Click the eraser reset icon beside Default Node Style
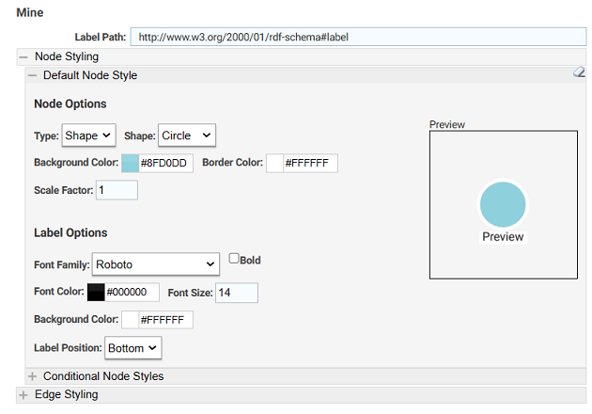592x414 pixels. [x=579, y=72]
